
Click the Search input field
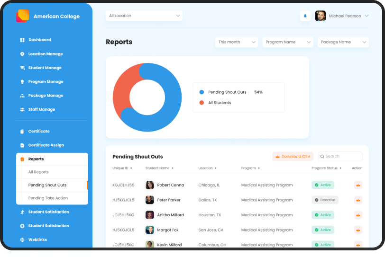coord(340,157)
